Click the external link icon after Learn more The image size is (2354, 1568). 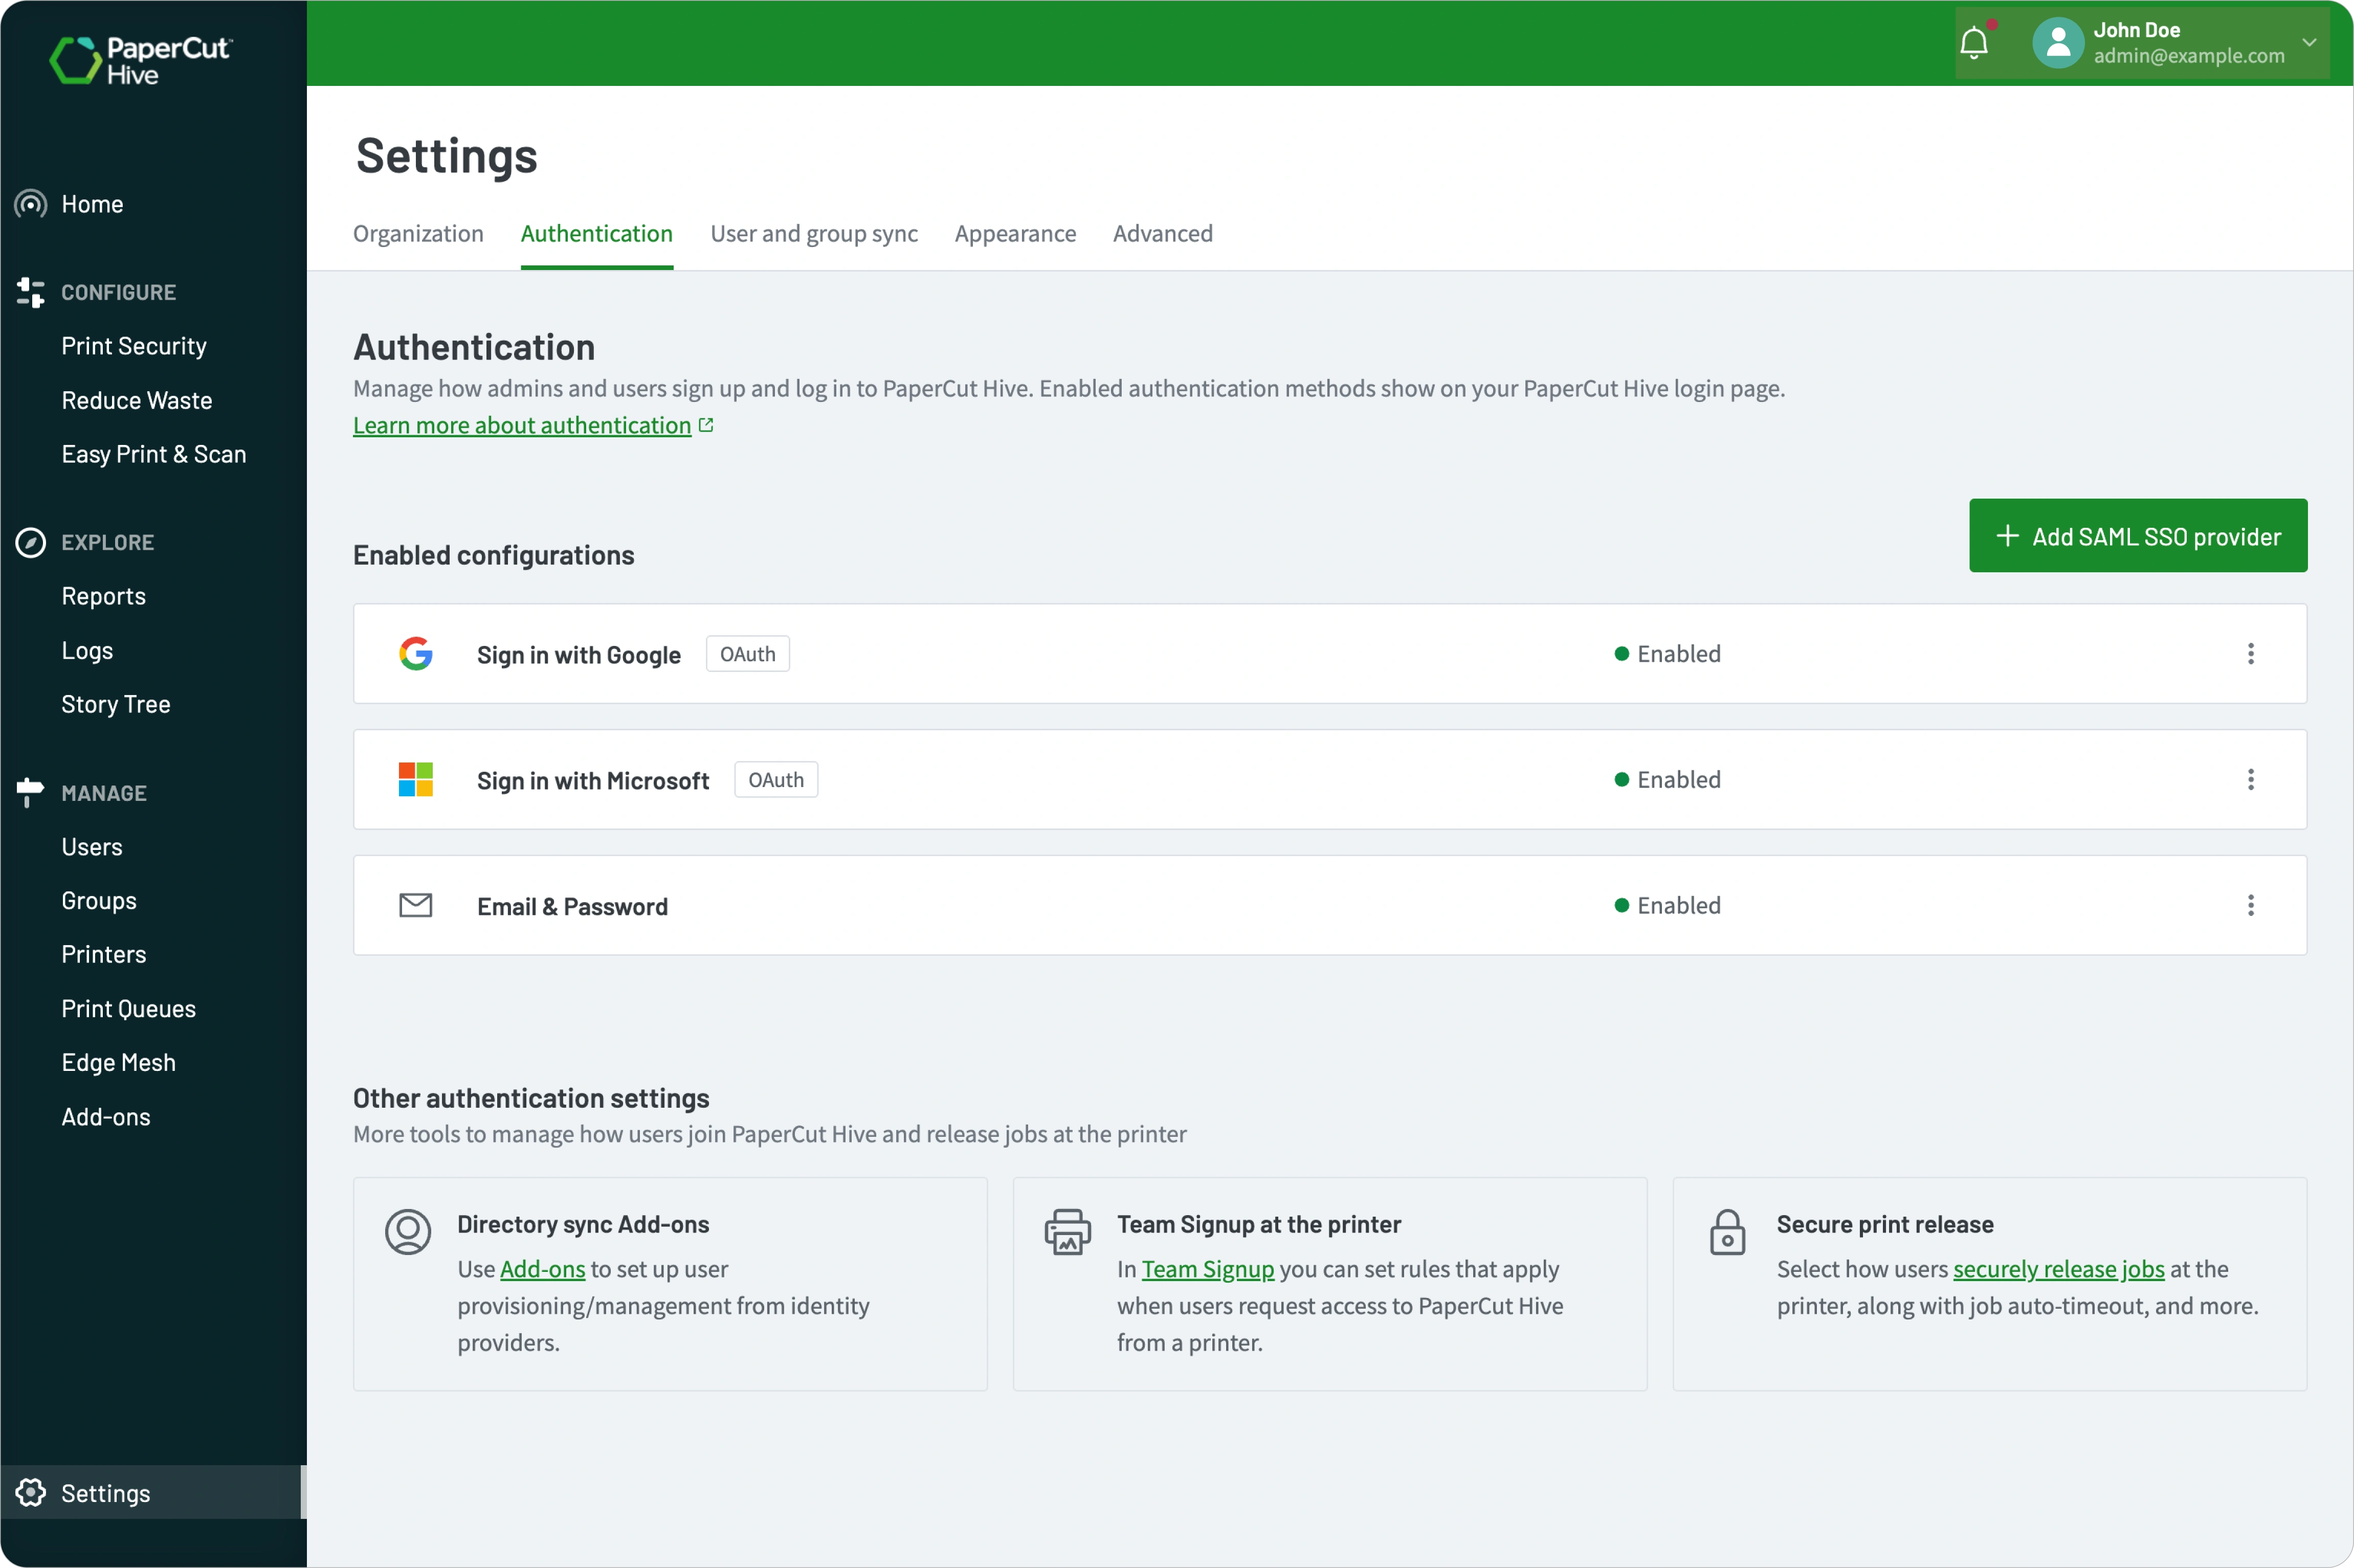pos(706,425)
